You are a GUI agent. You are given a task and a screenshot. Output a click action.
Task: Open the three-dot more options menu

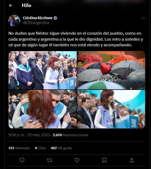click(x=143, y=18)
